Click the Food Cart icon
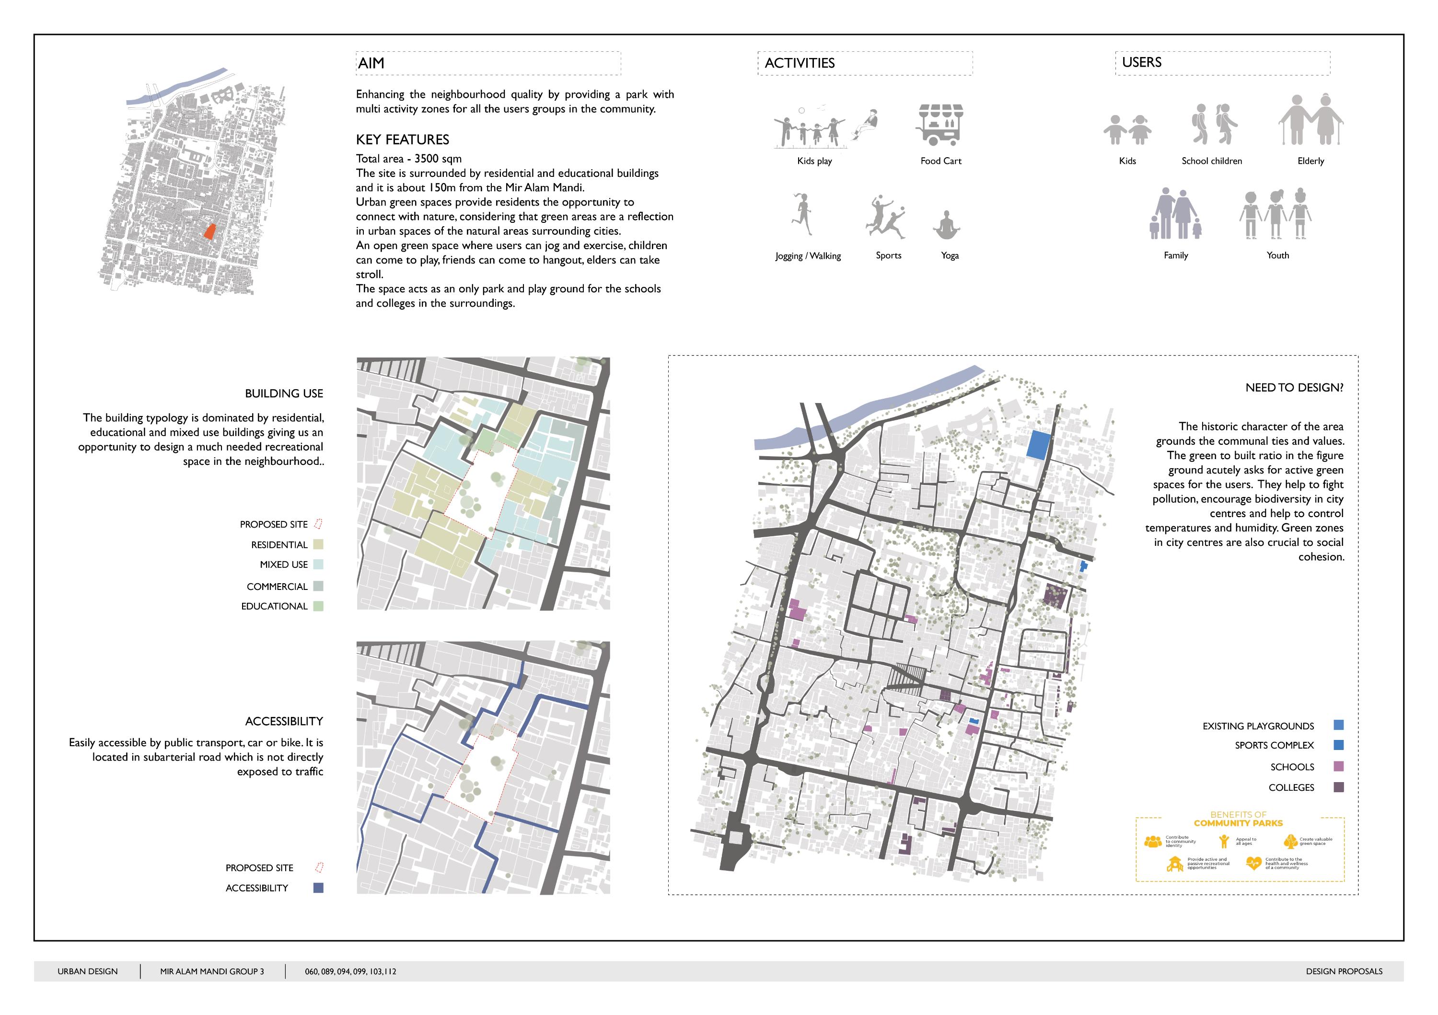This screenshot has width=1438, height=1015. click(x=940, y=125)
